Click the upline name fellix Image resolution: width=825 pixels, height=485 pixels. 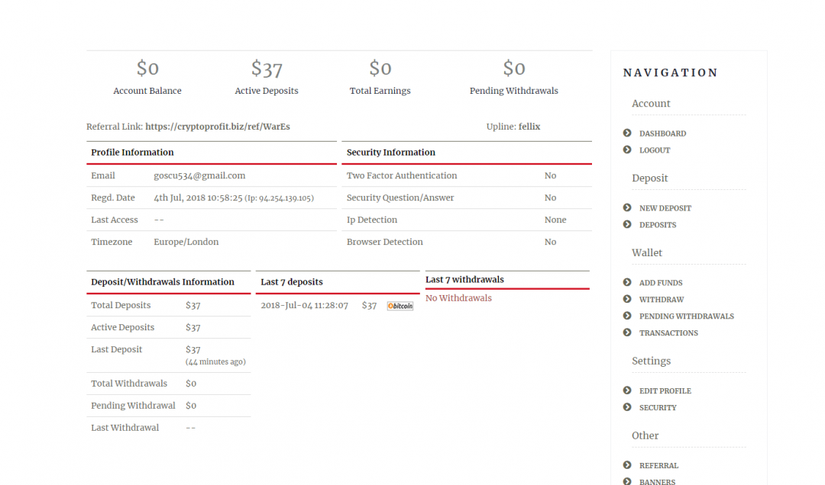click(x=529, y=127)
